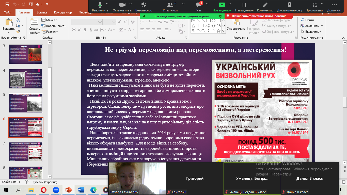The width and height of the screenshot is (347, 195).
Task: Center the paragraph text
Action: point(148,30)
